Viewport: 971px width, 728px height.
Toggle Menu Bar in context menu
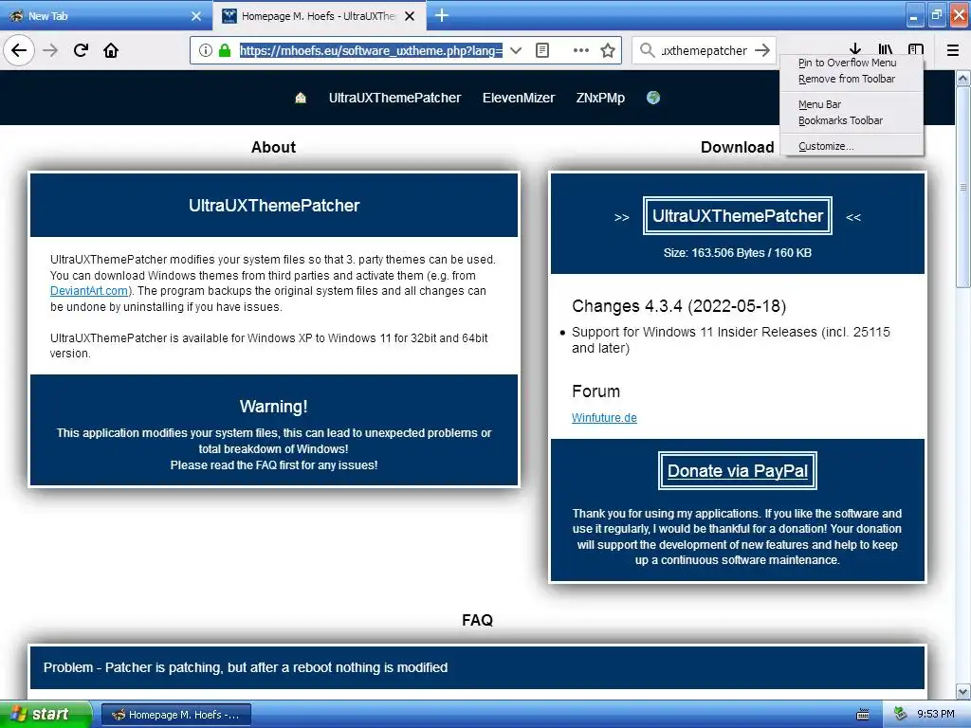click(x=819, y=104)
